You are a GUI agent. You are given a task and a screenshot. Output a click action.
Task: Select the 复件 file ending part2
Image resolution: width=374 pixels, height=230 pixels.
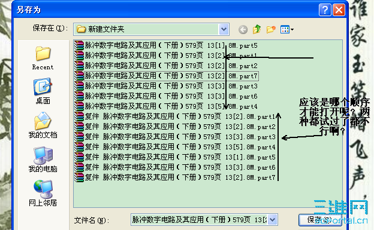(x=175, y=127)
